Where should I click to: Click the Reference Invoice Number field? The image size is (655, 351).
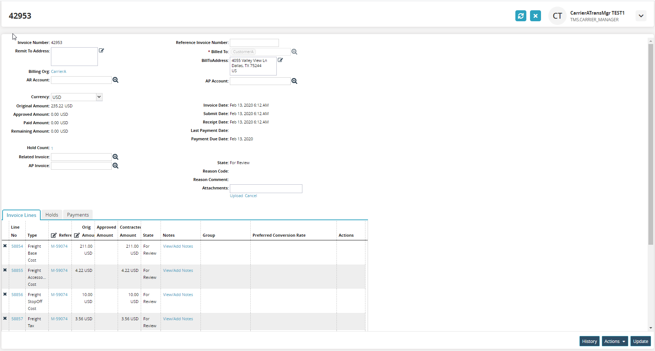coord(254,43)
